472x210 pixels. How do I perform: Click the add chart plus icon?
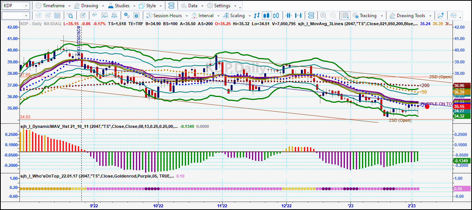[x=441, y=16]
